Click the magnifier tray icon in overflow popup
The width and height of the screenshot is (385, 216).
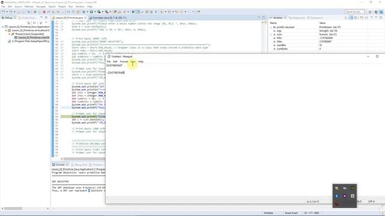pos(337,188)
